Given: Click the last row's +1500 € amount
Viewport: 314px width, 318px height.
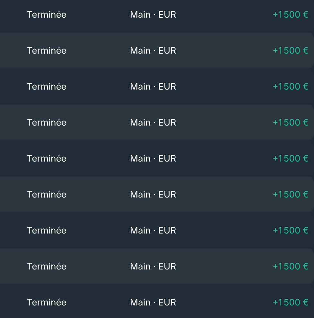Looking at the screenshot, I should coord(291,302).
